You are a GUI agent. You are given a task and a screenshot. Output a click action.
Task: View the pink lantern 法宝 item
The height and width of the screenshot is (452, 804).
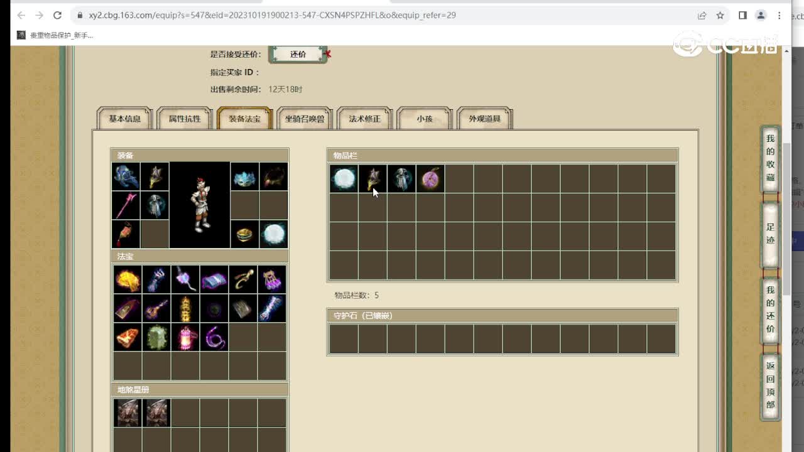tap(185, 337)
